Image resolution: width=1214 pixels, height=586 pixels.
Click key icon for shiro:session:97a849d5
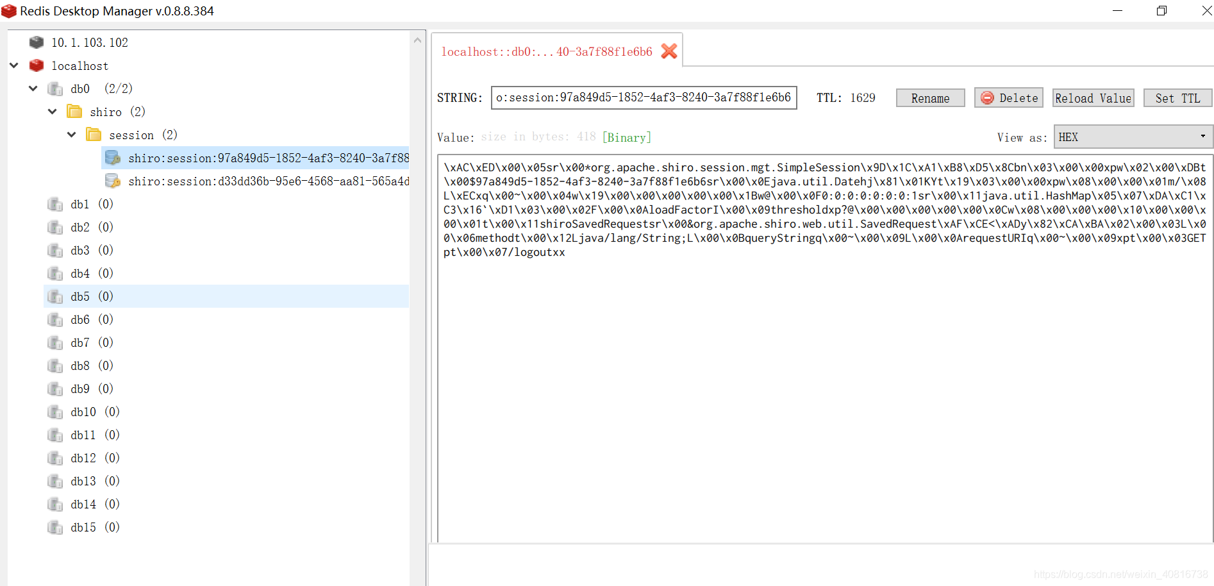pyautogui.click(x=113, y=158)
